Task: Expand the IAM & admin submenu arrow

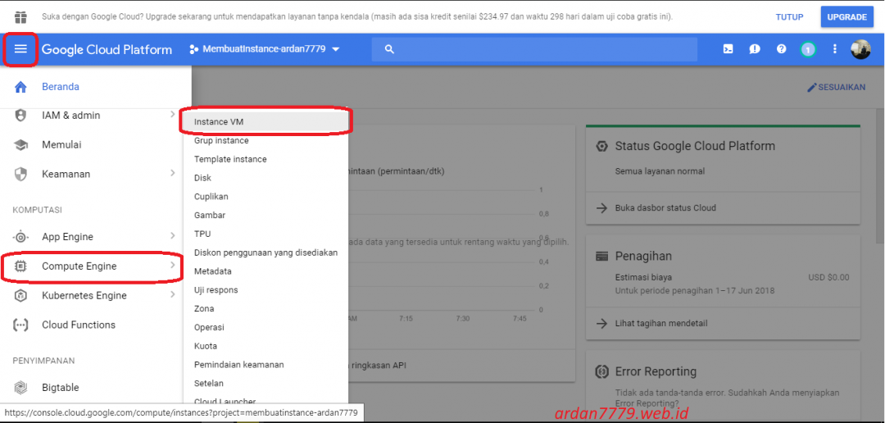Action: pyautogui.click(x=172, y=115)
